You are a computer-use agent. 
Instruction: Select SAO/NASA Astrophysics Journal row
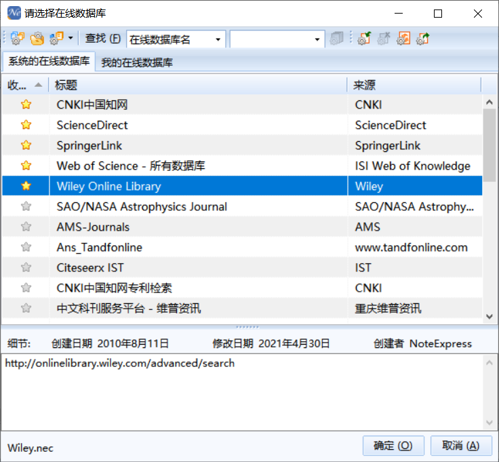[242, 206]
